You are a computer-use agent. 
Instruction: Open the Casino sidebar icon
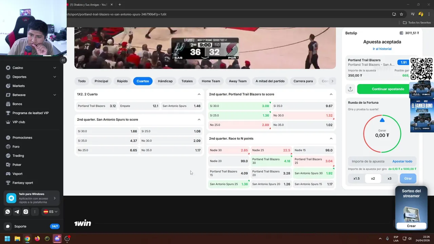coord(8,68)
